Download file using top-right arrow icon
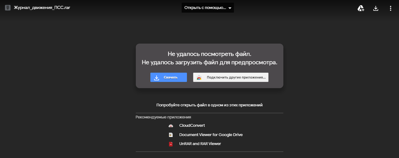399x158 pixels. pos(376,8)
